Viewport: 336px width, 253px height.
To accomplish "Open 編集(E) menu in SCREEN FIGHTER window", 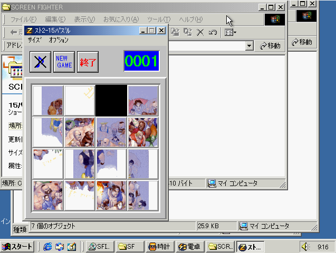I will click(55, 20).
